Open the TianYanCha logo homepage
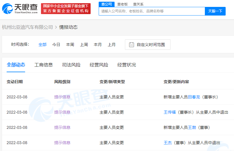The width and height of the screenshot is (234, 151). [x=20, y=9]
